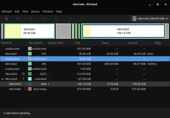This screenshot has width=170, height=118.
Task: Click the Apply all operations checkmark icon
Action: [x=82, y=19]
